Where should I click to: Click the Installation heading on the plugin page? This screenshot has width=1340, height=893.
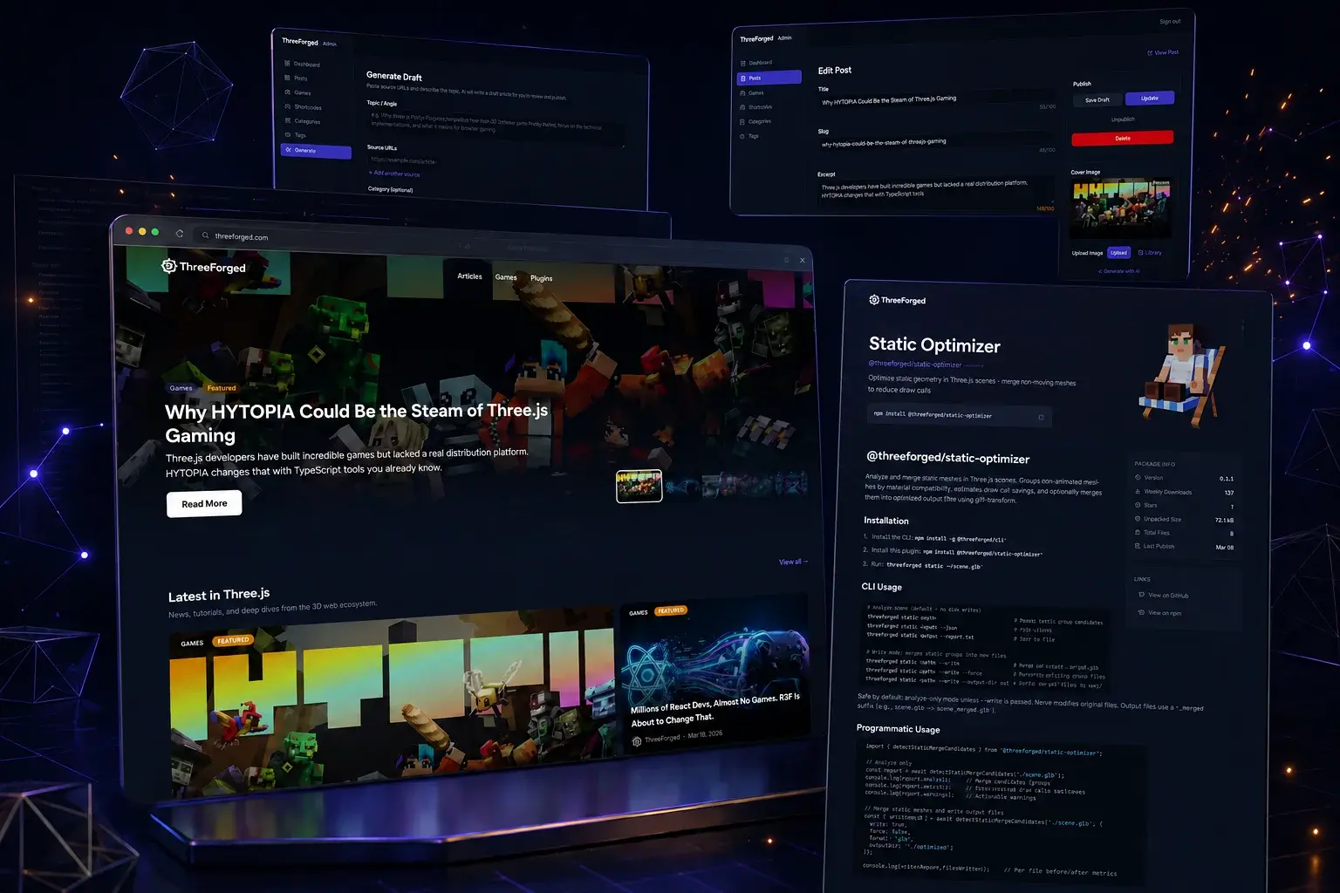(886, 521)
